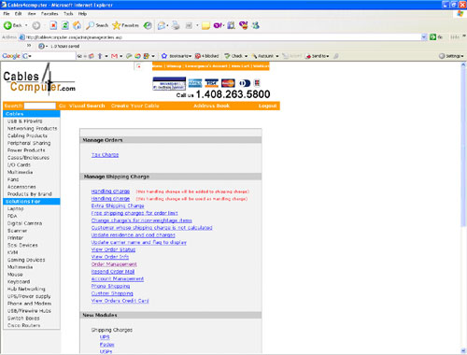Click the Gmail icon in Google toolbar

114,56
